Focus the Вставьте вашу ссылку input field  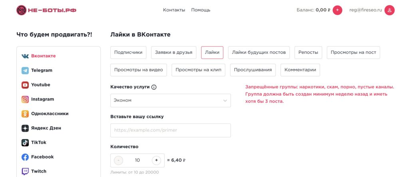coord(171,130)
